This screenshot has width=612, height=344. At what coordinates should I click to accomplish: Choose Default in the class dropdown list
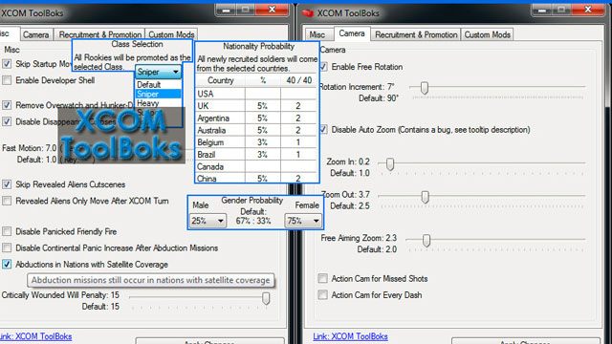(159, 85)
